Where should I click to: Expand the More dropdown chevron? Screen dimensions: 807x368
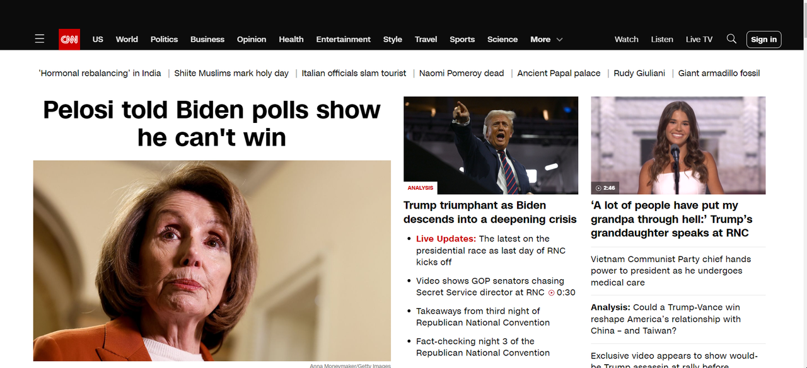[x=559, y=39]
